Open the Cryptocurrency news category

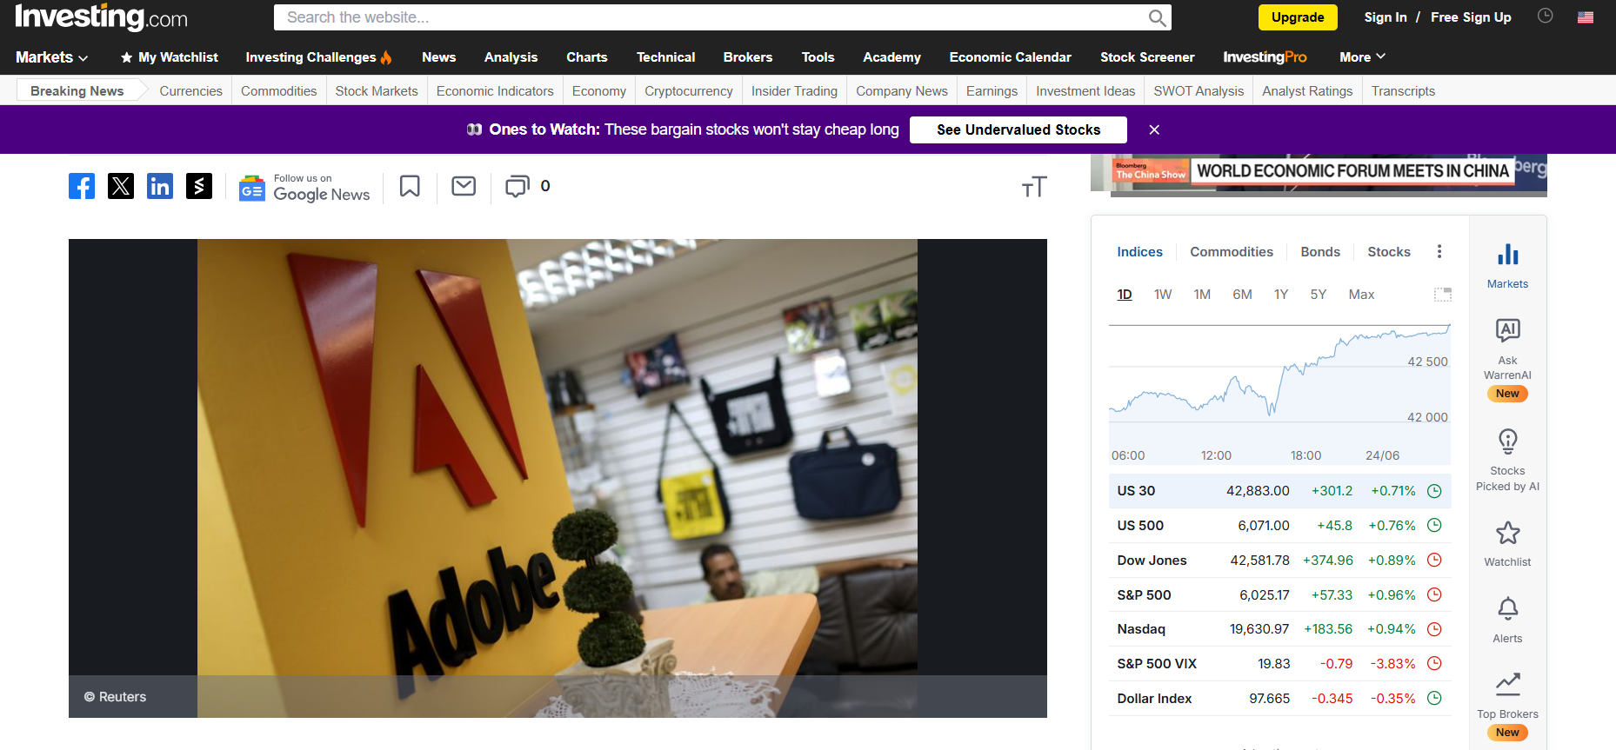click(689, 91)
